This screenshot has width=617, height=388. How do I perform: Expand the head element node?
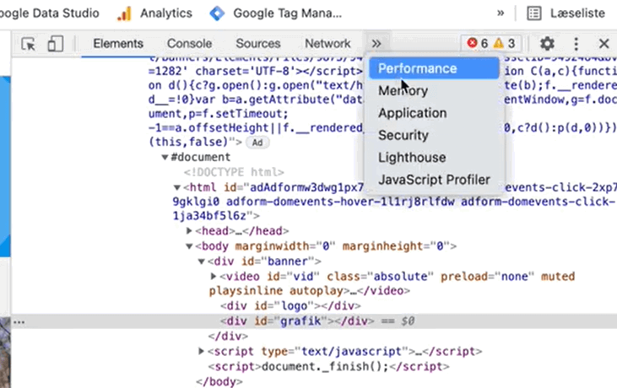pyautogui.click(x=189, y=231)
